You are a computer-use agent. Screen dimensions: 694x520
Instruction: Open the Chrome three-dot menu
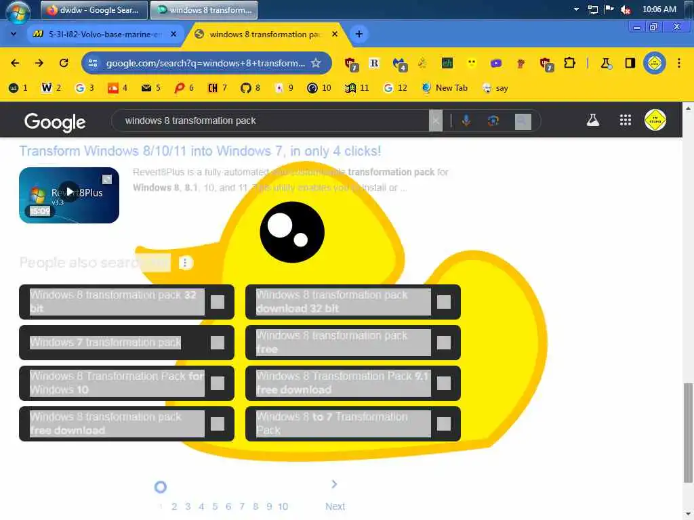pos(679,63)
